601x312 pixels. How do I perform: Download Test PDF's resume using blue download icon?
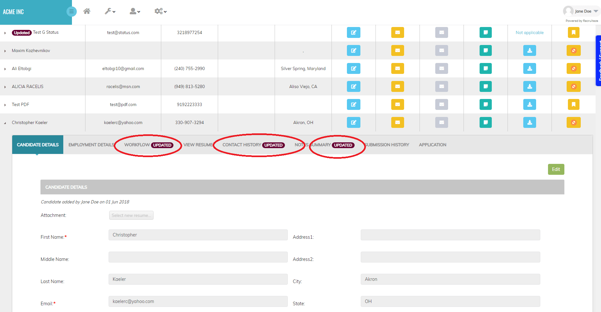(530, 104)
